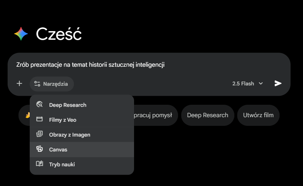Collapse the Narzędzia tools menu
Image resolution: width=303 pixels, height=186 pixels.
point(52,84)
